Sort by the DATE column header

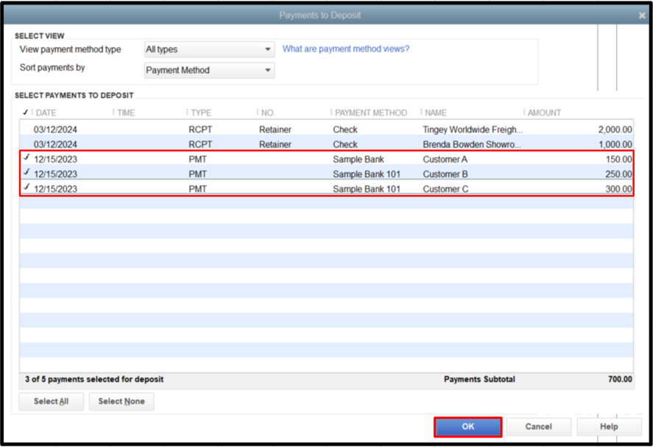46,113
